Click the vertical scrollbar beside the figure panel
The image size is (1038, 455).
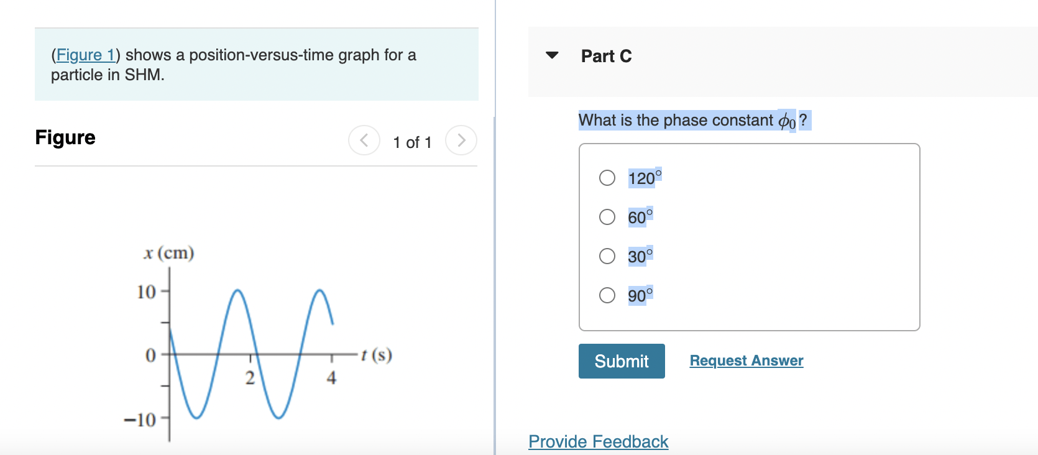click(495, 280)
